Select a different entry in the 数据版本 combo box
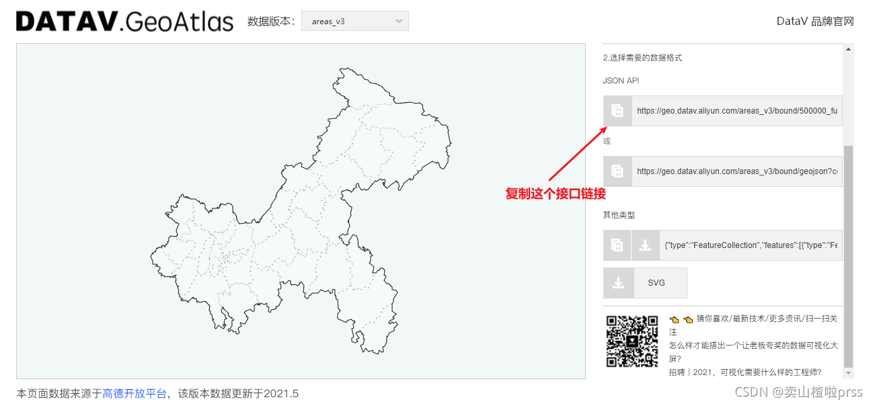 (354, 20)
